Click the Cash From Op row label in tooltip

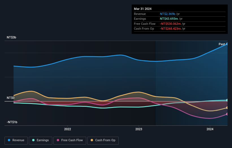[144, 29]
